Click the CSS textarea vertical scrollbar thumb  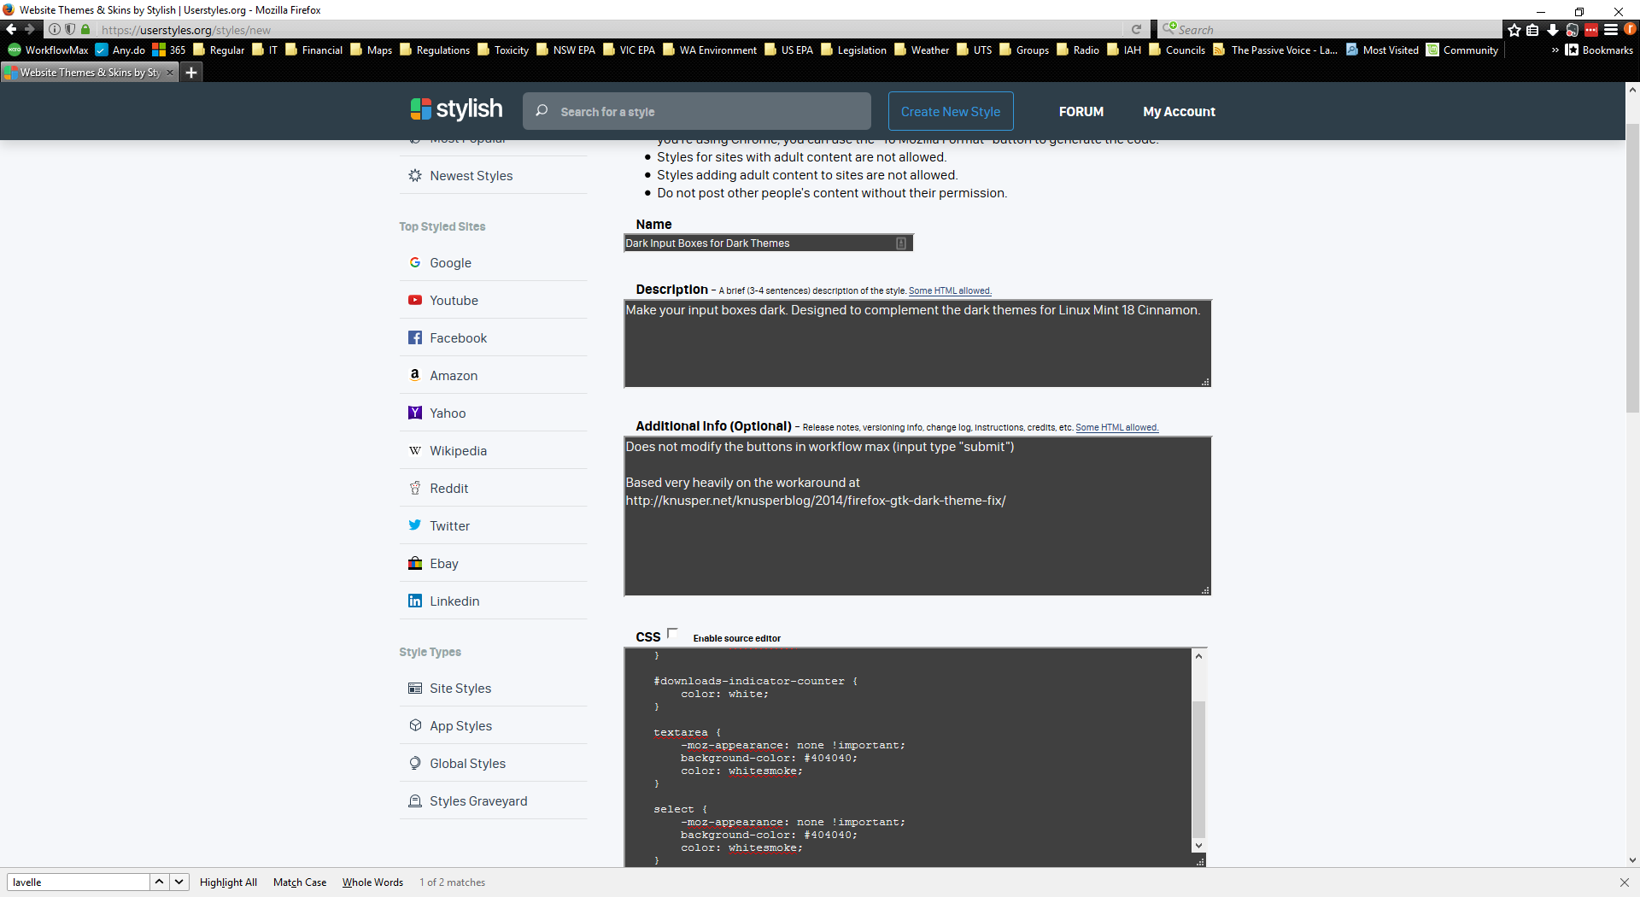pos(1198,769)
